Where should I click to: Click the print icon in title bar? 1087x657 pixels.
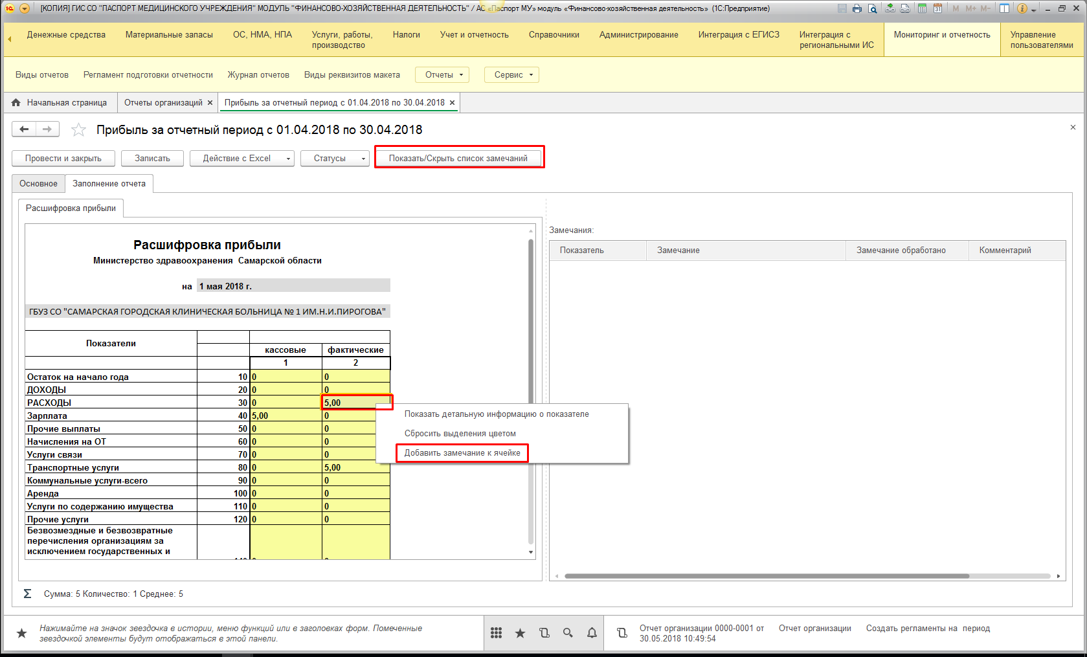pos(857,8)
